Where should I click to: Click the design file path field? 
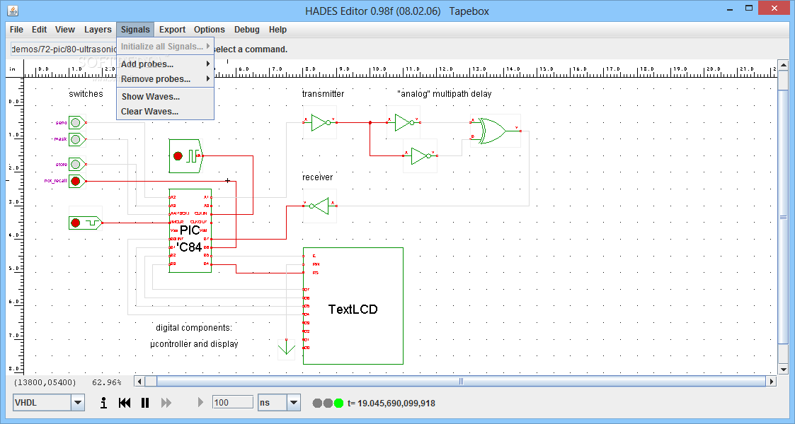(64, 49)
